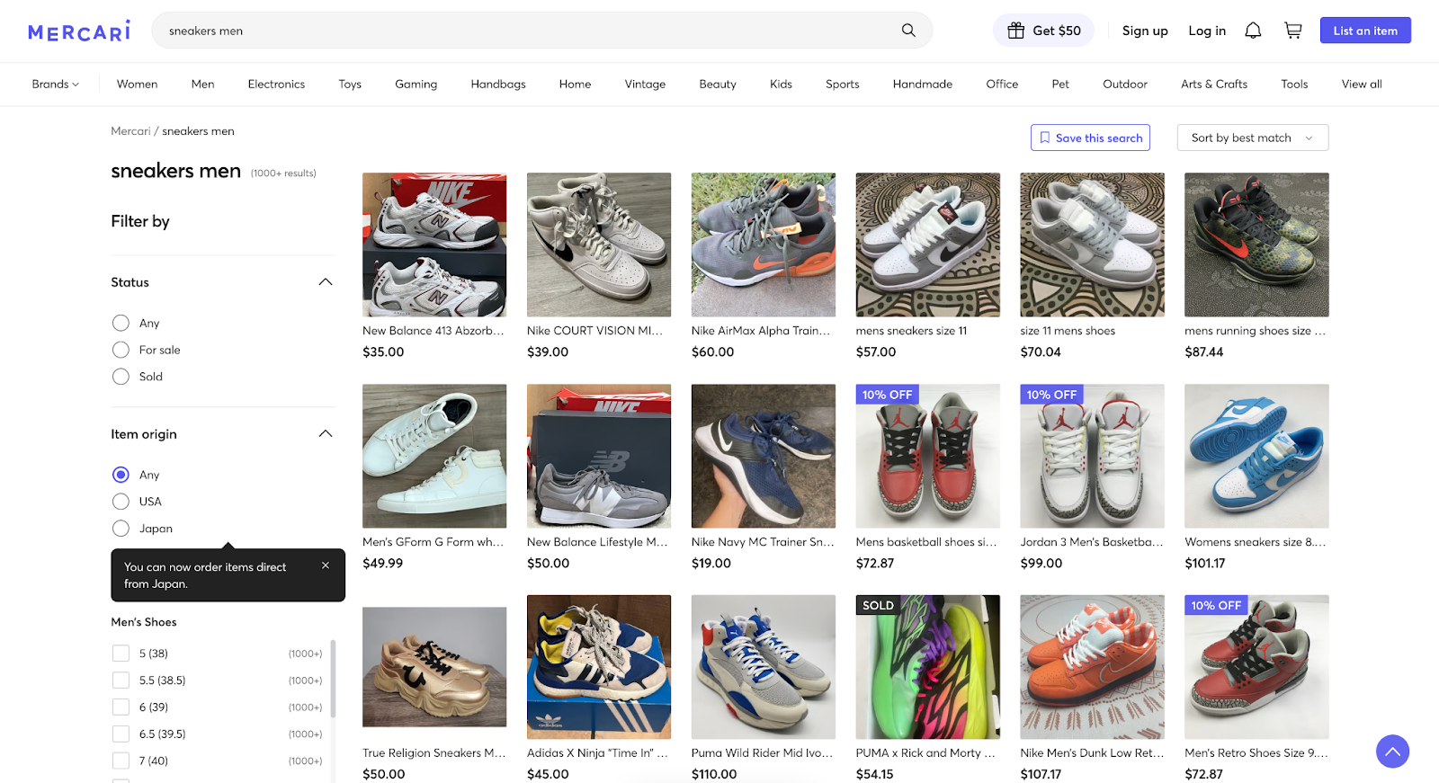
Task: Open Nike COURT VISION listing image
Action: tap(599, 245)
